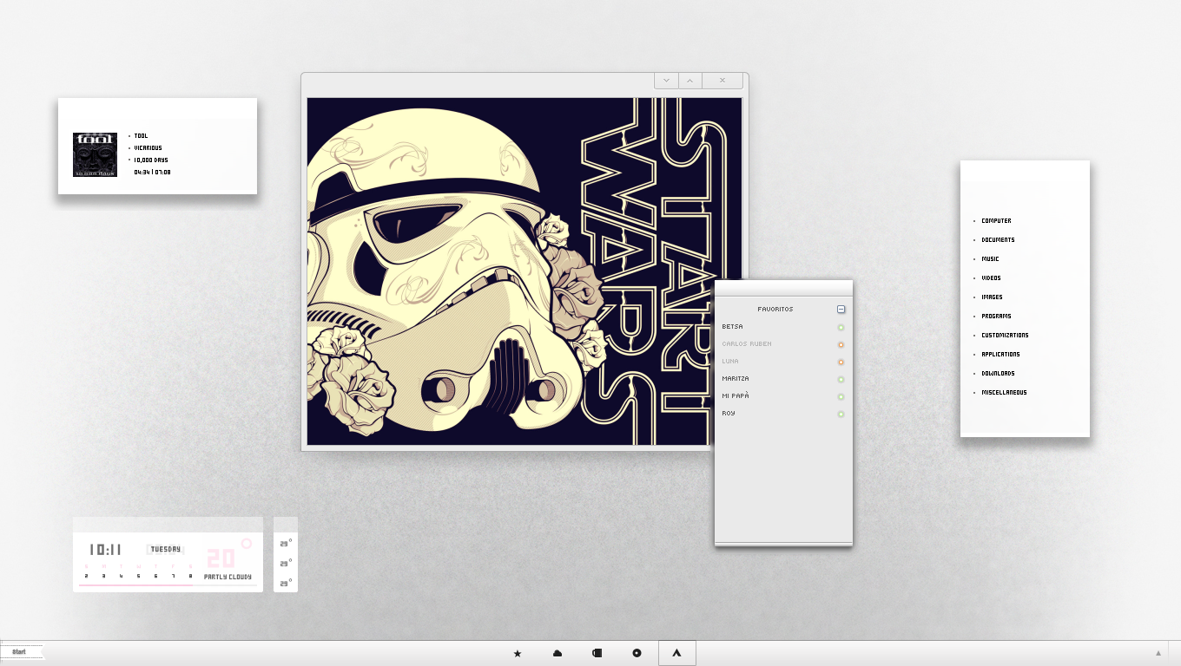Open the Customizations shortcut
Screen dimensions: 1181x666
coord(1005,336)
